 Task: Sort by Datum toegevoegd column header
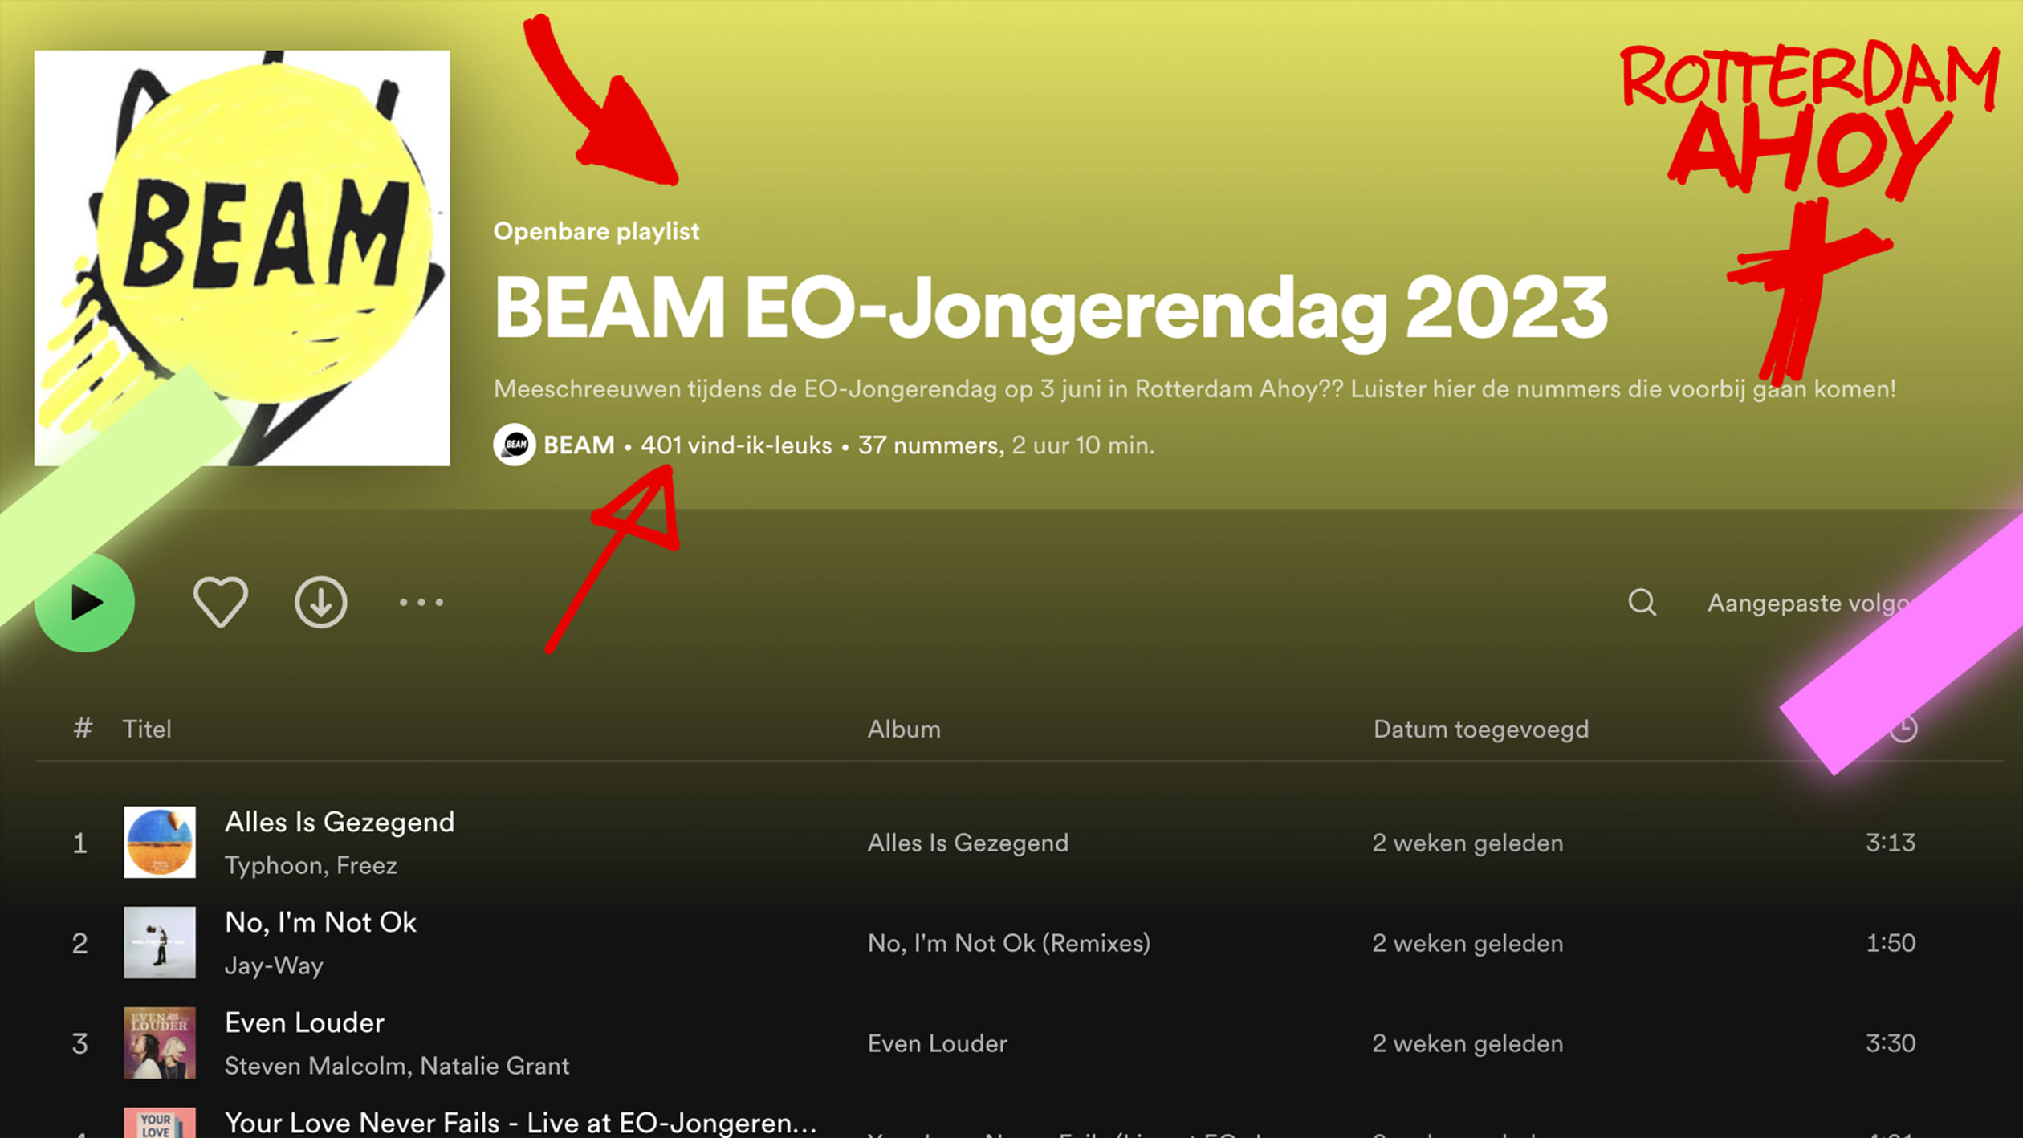click(x=1481, y=729)
